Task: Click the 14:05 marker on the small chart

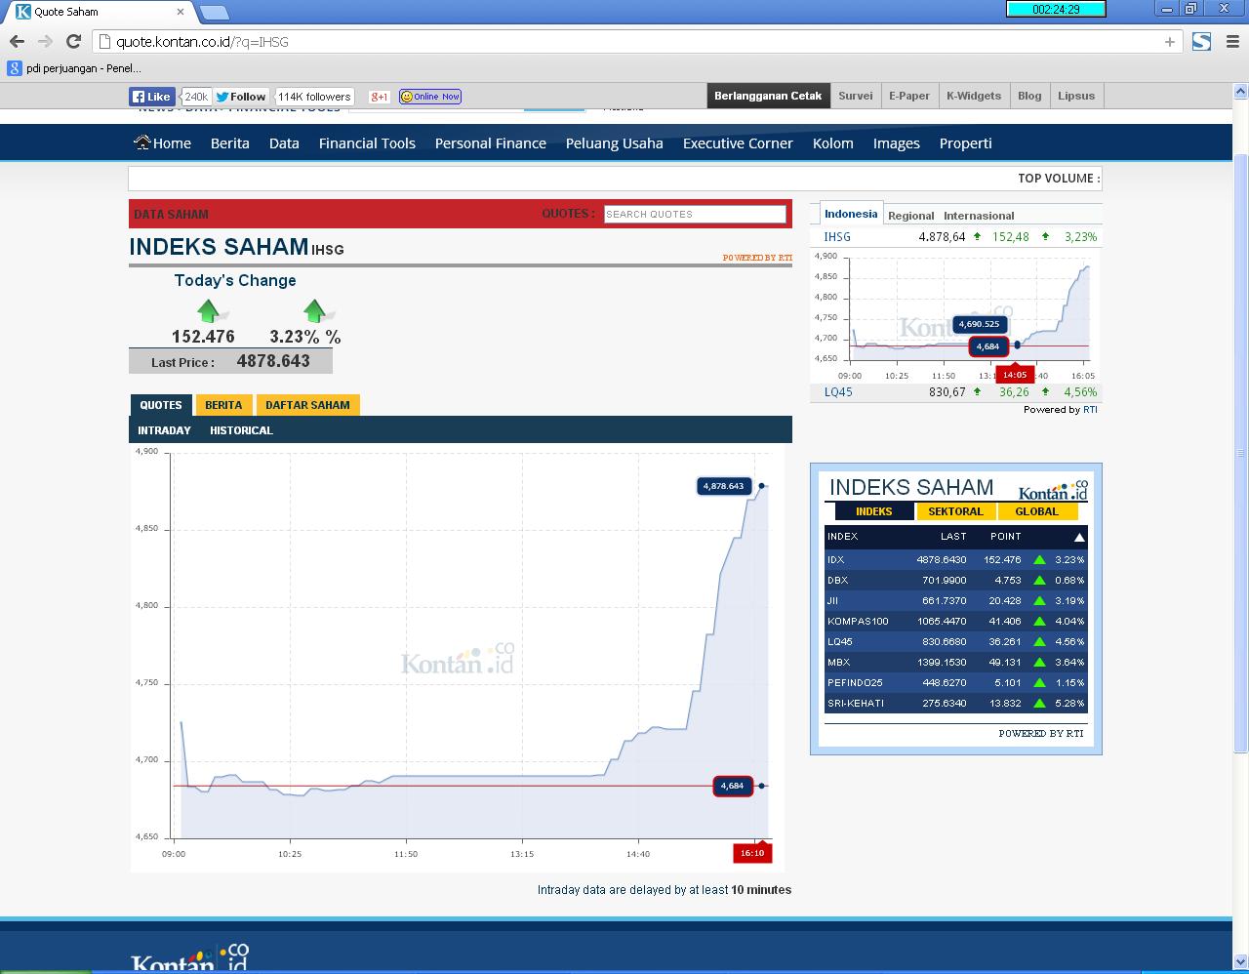Action: point(1015,375)
